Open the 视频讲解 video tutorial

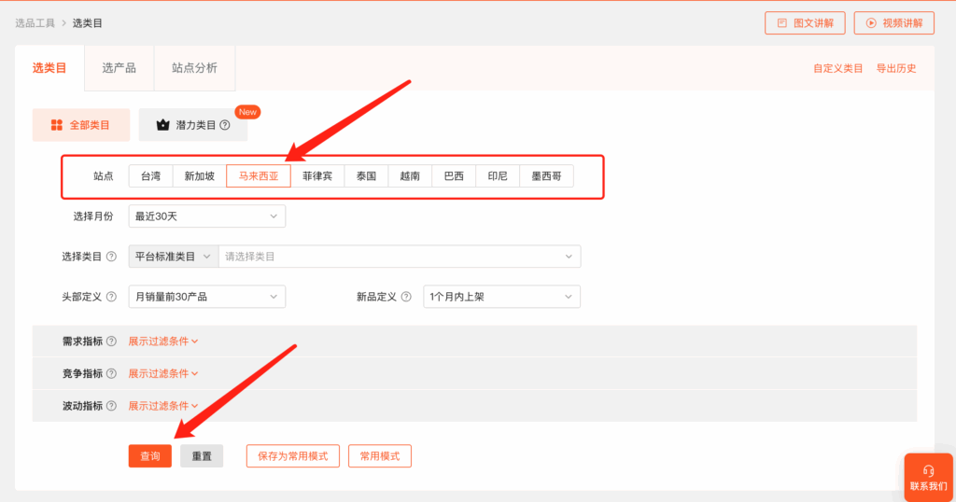click(x=893, y=23)
